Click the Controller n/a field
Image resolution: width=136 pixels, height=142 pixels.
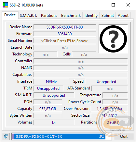(81, 61)
